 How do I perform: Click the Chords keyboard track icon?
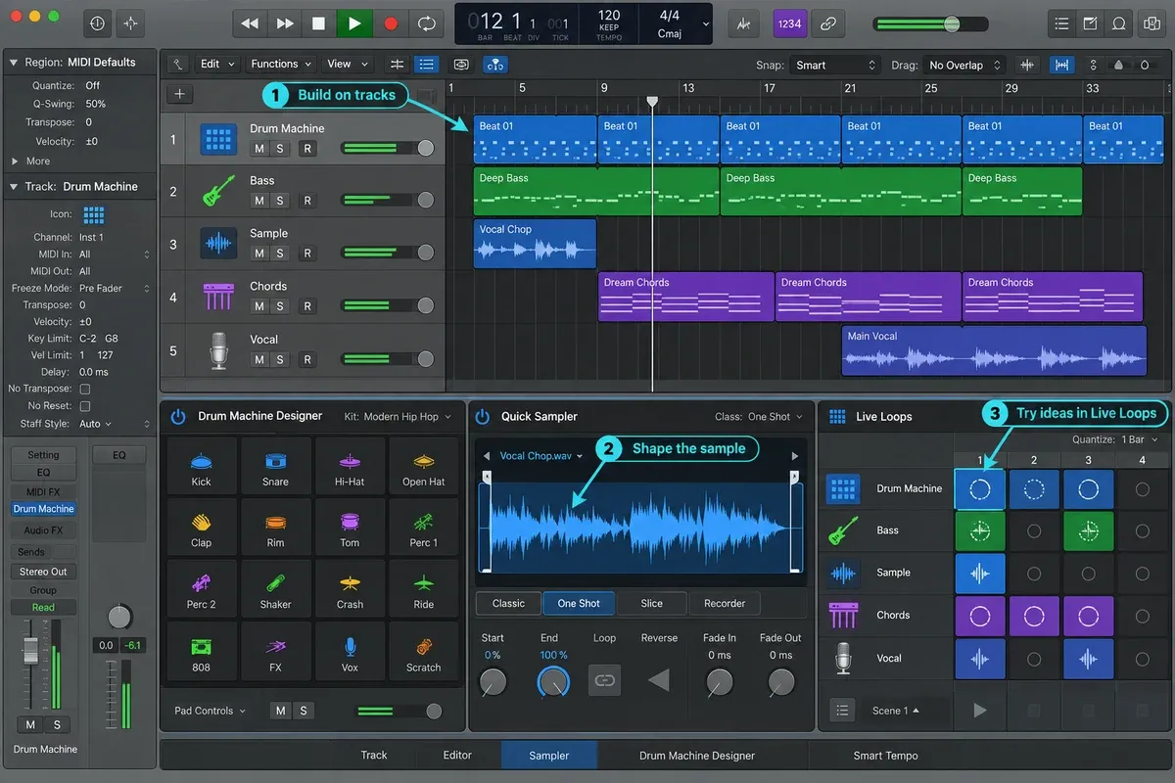click(218, 297)
